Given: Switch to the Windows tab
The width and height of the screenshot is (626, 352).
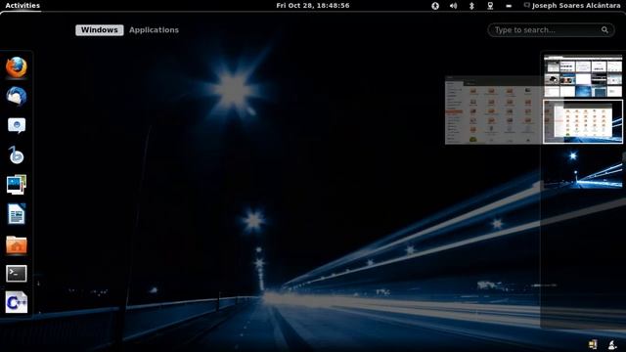Looking at the screenshot, I should pos(100,30).
